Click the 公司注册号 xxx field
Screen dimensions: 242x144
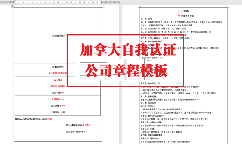click(58, 106)
